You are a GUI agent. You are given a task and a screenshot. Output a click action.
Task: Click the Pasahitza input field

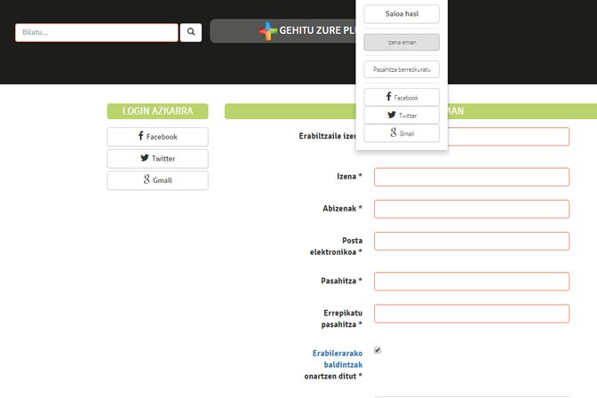(472, 282)
